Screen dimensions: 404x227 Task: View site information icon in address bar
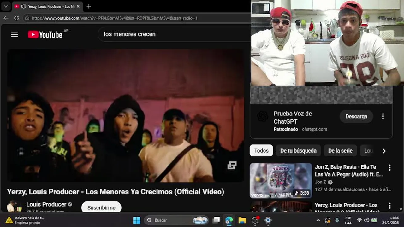tap(27, 18)
